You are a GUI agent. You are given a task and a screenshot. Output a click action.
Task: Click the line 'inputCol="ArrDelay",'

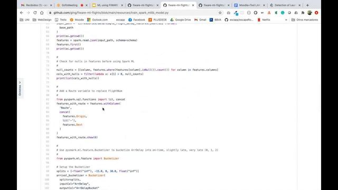click(x=74, y=184)
